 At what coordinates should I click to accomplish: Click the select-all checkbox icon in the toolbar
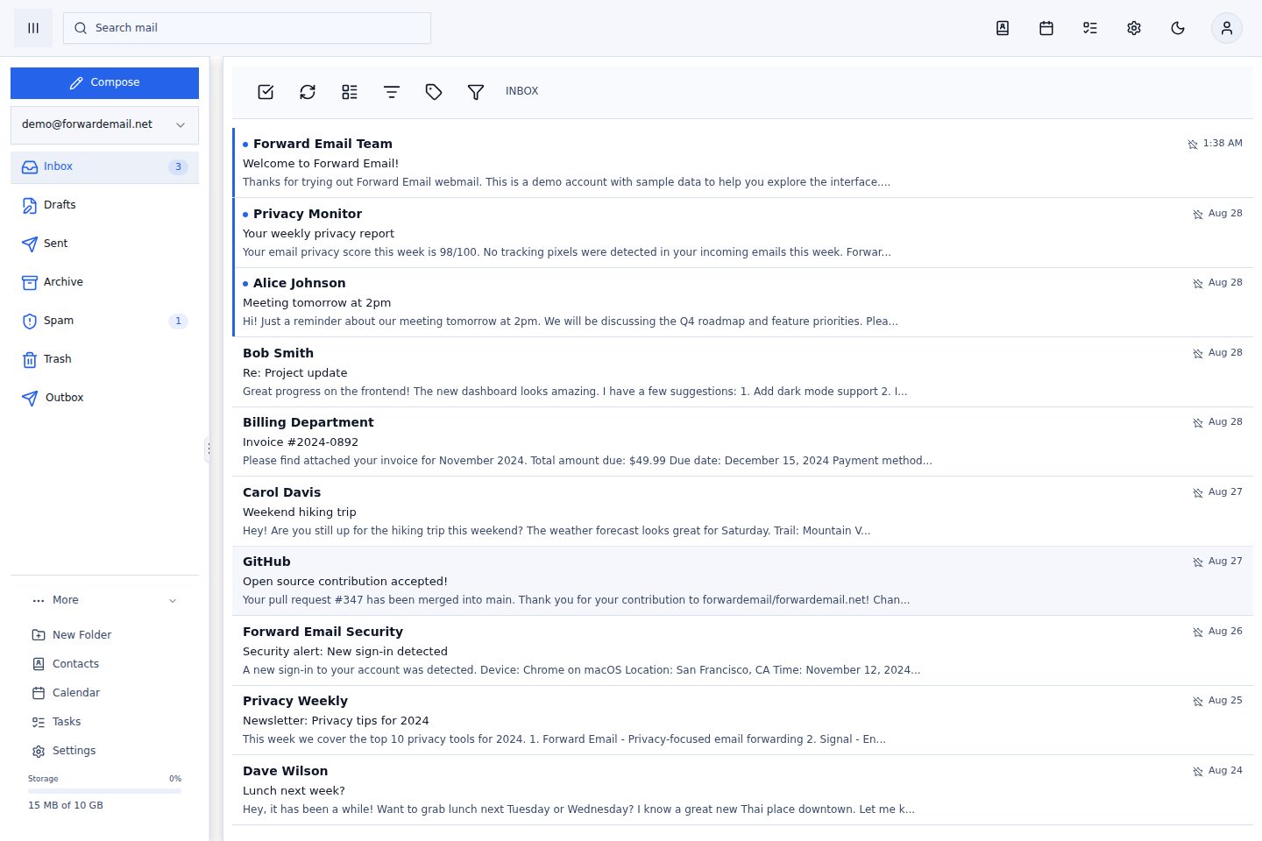point(266,92)
